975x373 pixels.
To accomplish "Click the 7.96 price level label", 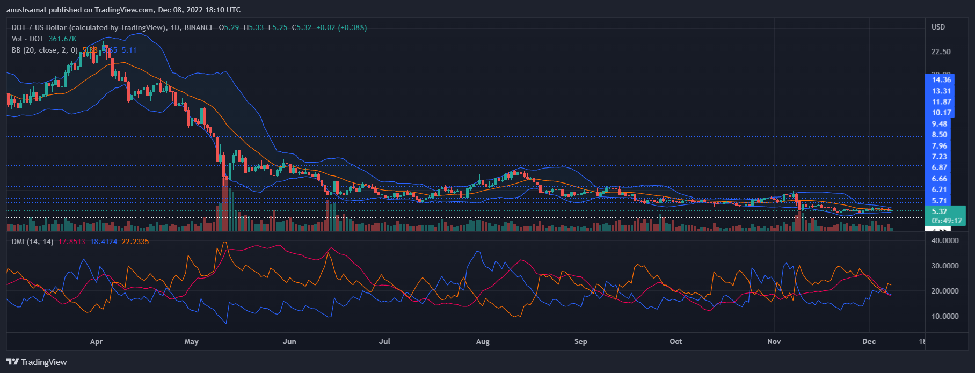I will (939, 146).
